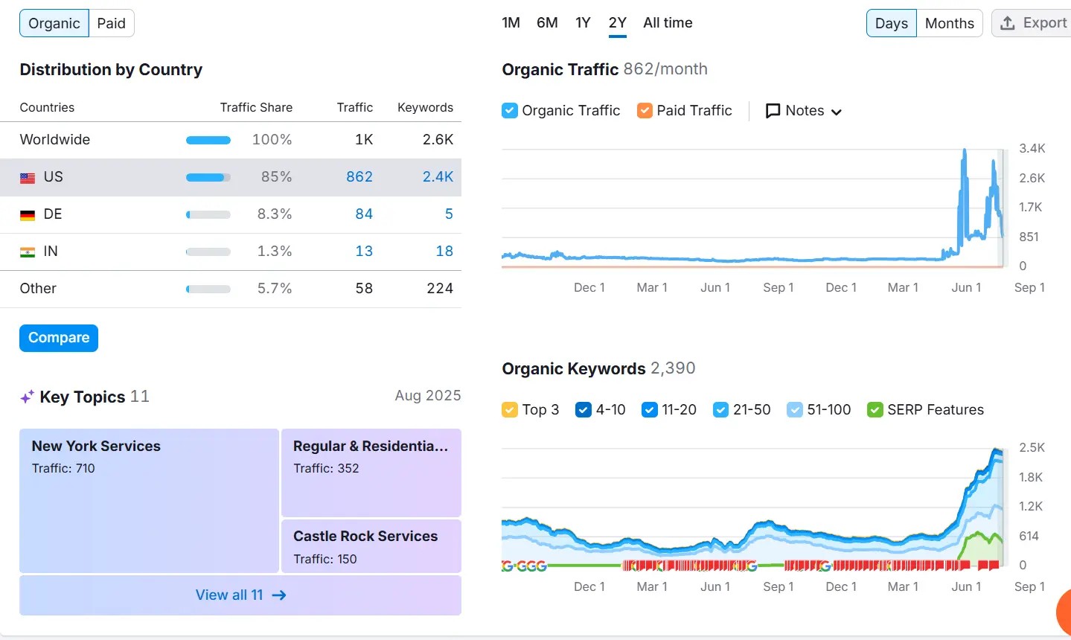Image resolution: width=1071 pixels, height=640 pixels.
Task: Click Google update marker on keywords chart
Action: (508, 566)
